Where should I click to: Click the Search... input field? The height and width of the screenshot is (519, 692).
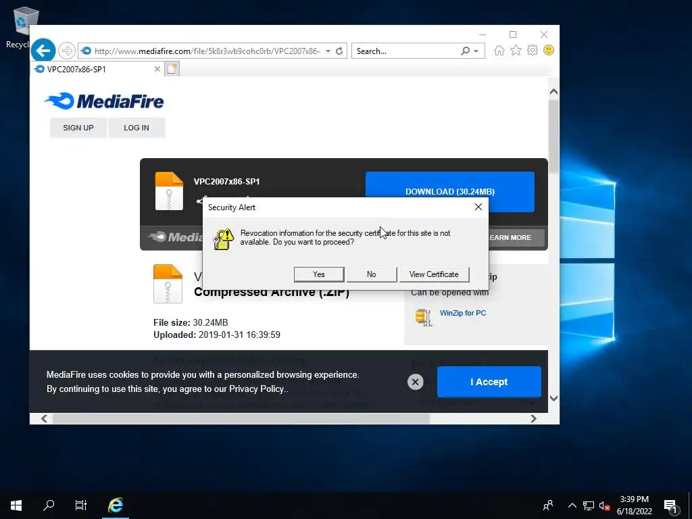coord(406,51)
